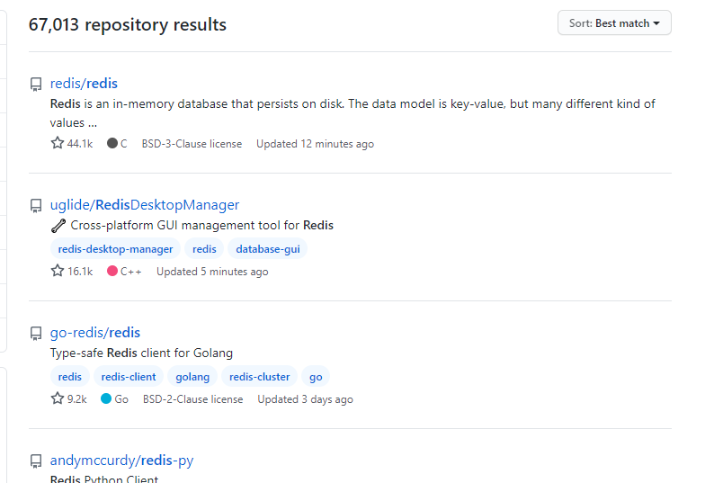
Task: Click the star icon showing 9.2k
Action: (x=58, y=399)
